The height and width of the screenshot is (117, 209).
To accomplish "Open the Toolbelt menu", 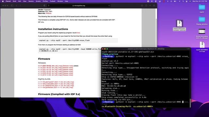I will point(53,1).
